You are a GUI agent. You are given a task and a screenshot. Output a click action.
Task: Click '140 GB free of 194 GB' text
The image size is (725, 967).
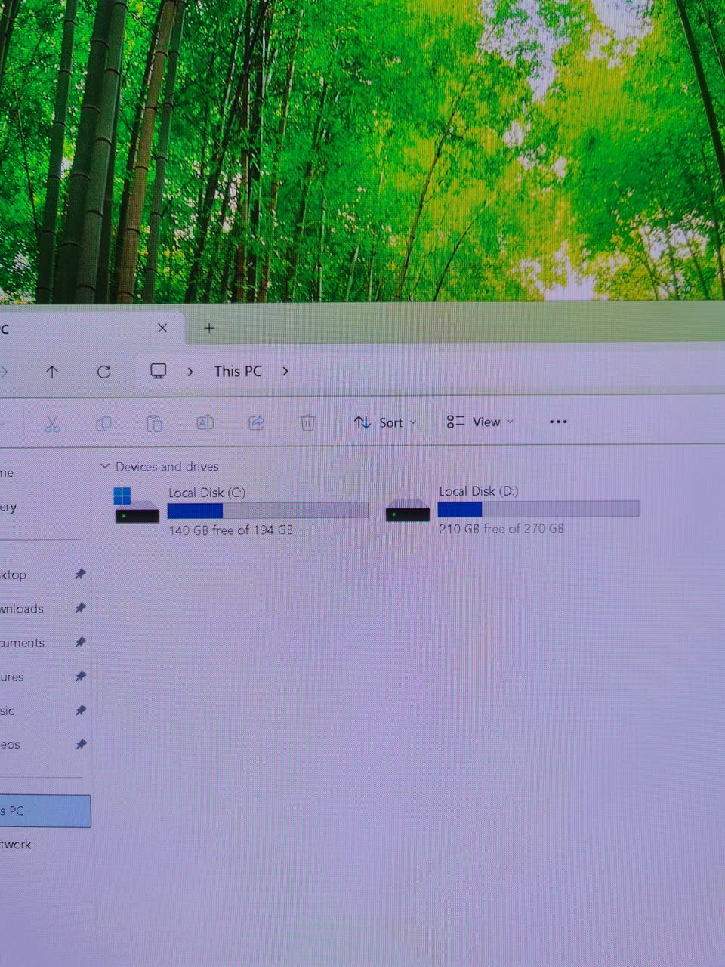[230, 530]
